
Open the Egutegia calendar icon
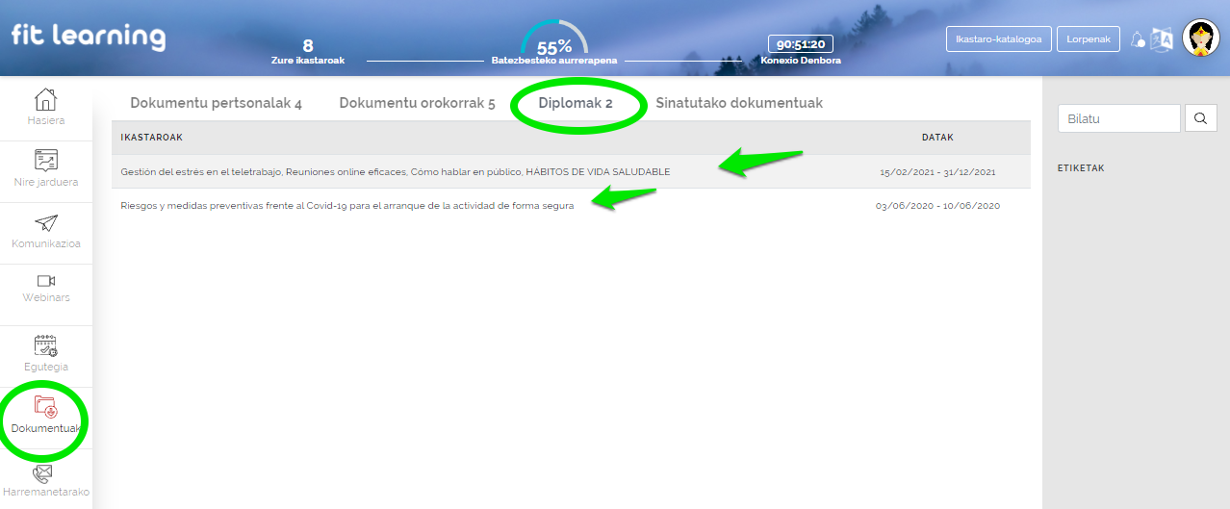pos(45,346)
